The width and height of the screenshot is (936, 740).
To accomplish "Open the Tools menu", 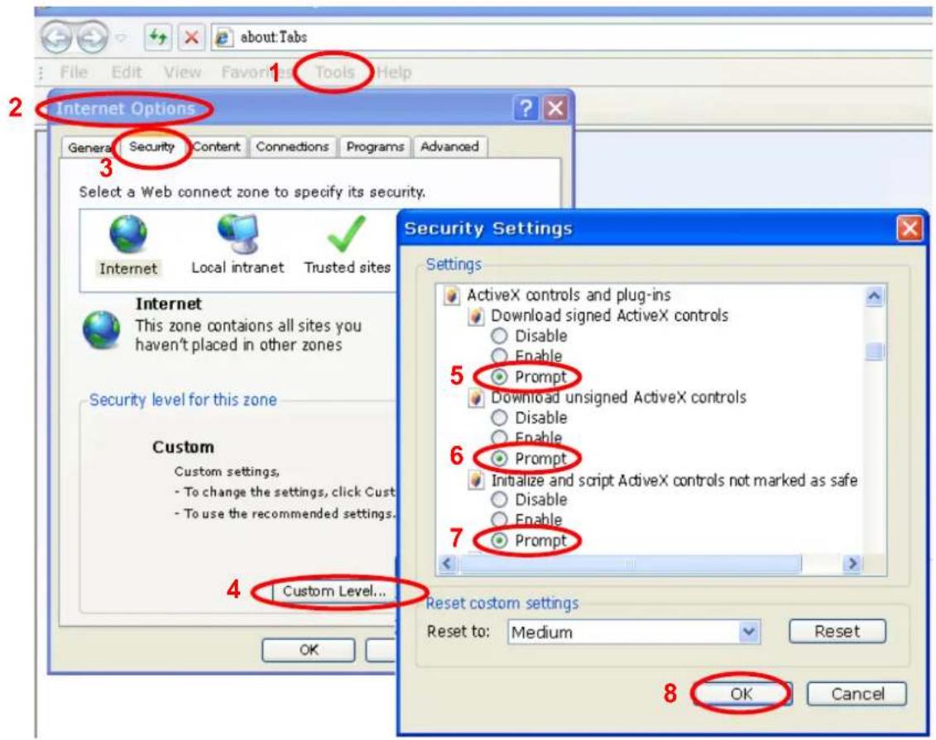I will [335, 73].
